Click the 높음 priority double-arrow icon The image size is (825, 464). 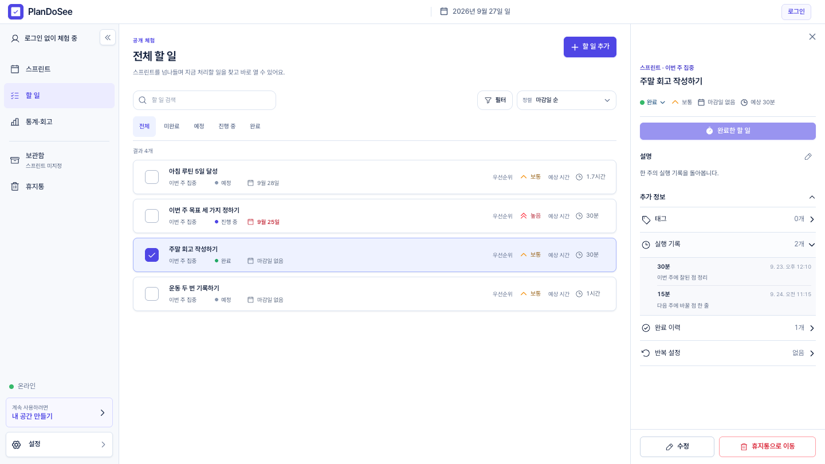[x=524, y=216]
